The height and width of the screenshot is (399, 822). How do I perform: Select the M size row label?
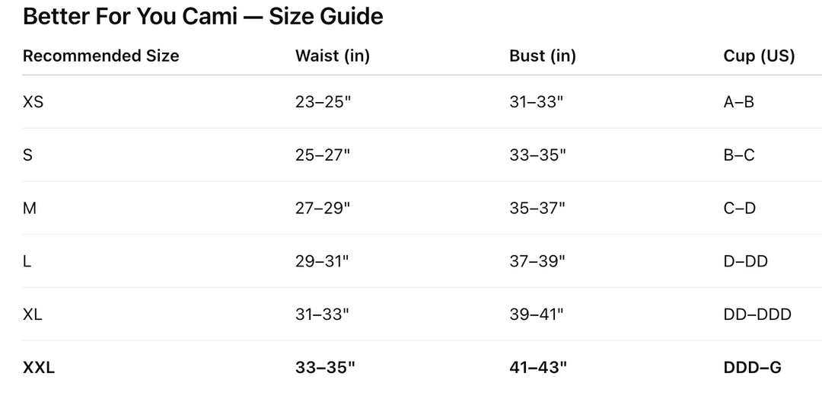pyautogui.click(x=30, y=208)
